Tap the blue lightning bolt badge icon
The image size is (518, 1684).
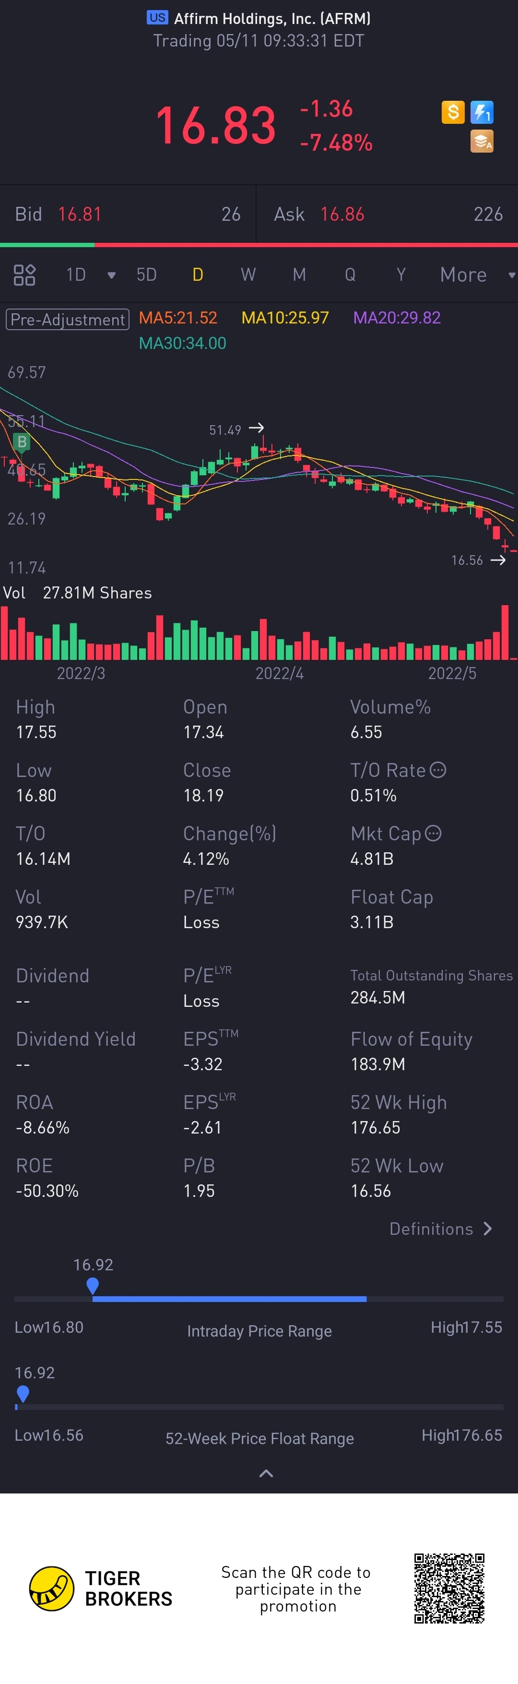[x=482, y=112]
